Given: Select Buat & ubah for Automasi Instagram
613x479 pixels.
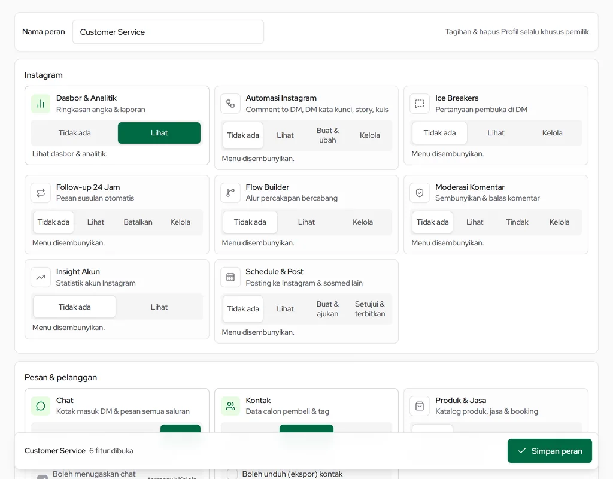Looking at the screenshot, I should pyautogui.click(x=327, y=135).
